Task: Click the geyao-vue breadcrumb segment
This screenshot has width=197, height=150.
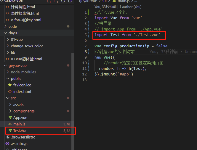Action: [x=88, y=1]
